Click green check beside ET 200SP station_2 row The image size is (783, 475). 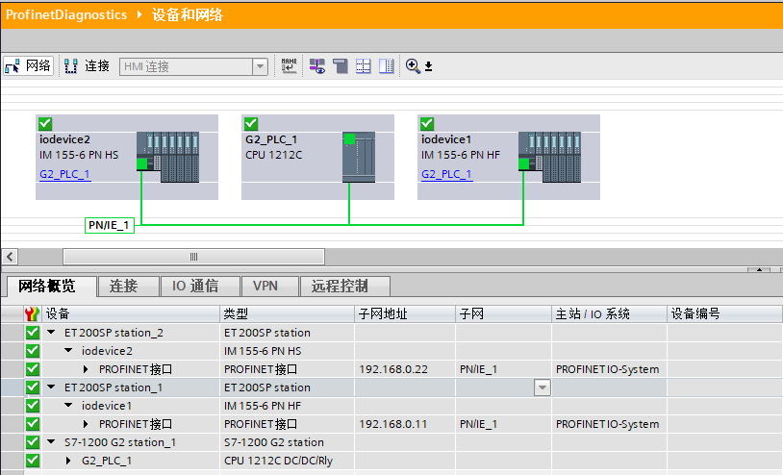click(x=33, y=333)
